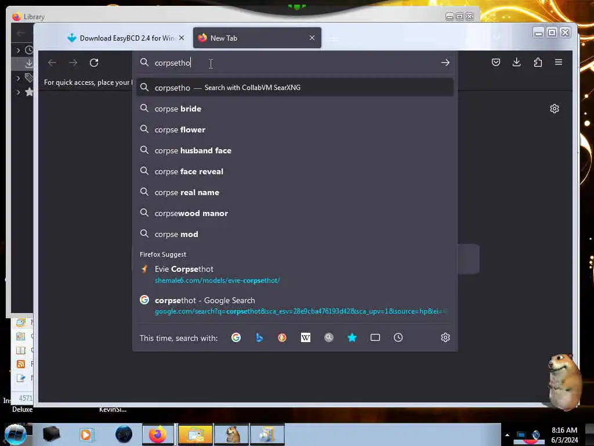Image resolution: width=594 pixels, height=446 pixels.
Task: Click the Go arrow in the address bar
Action: pyautogui.click(x=445, y=63)
